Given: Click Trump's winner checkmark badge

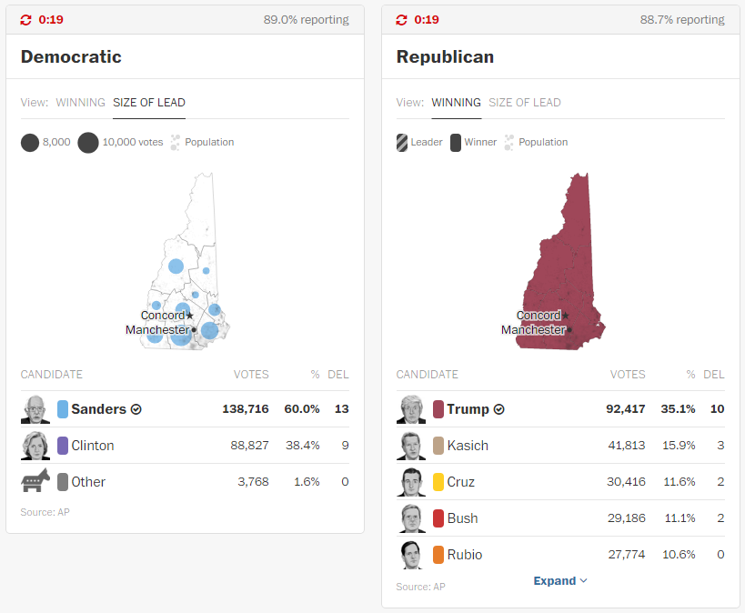Looking at the screenshot, I should 499,409.
